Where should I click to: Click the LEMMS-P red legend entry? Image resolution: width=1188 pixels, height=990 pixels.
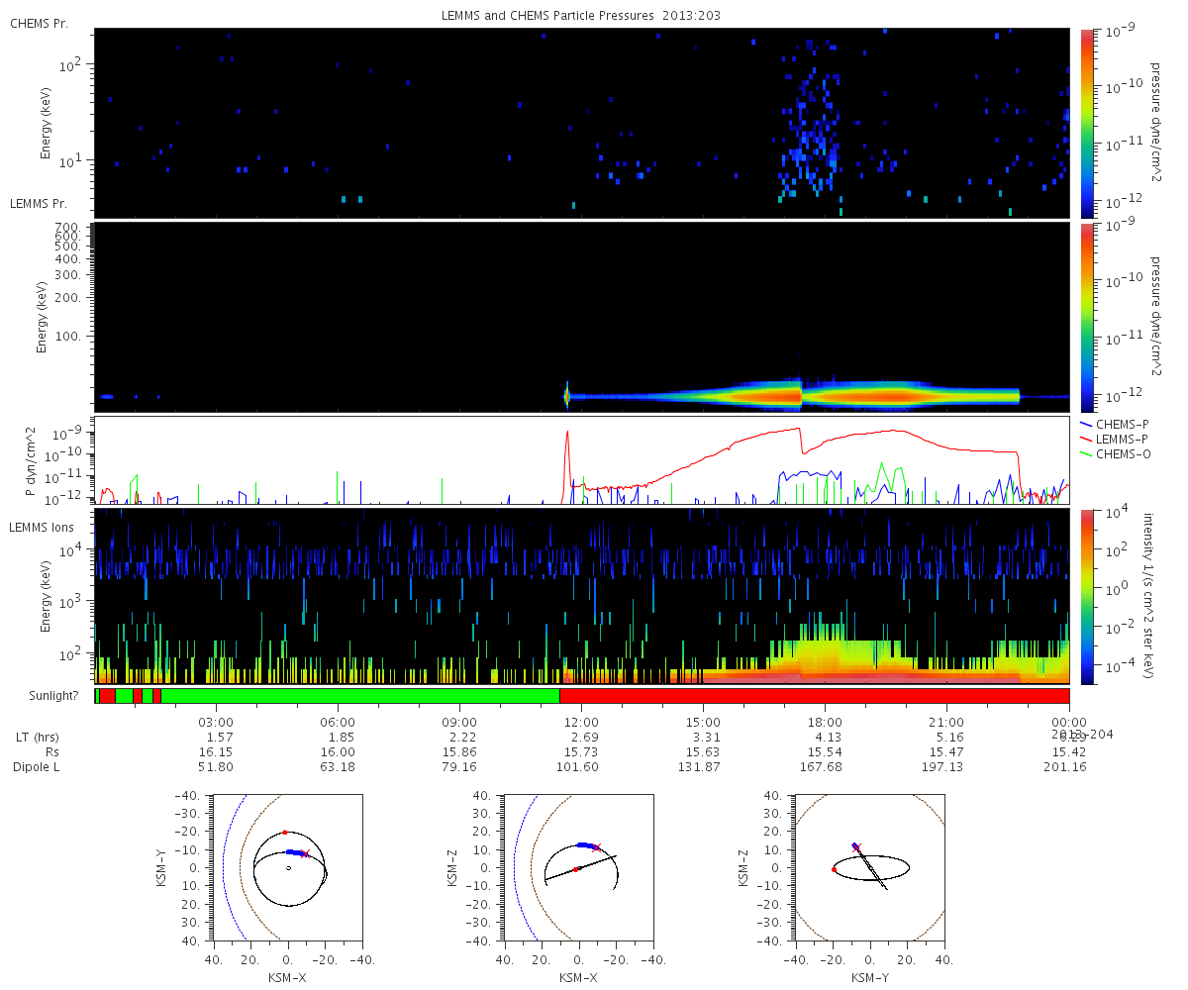click(1118, 439)
